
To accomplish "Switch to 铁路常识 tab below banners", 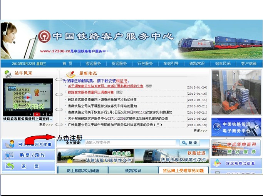I will coord(133,170).
